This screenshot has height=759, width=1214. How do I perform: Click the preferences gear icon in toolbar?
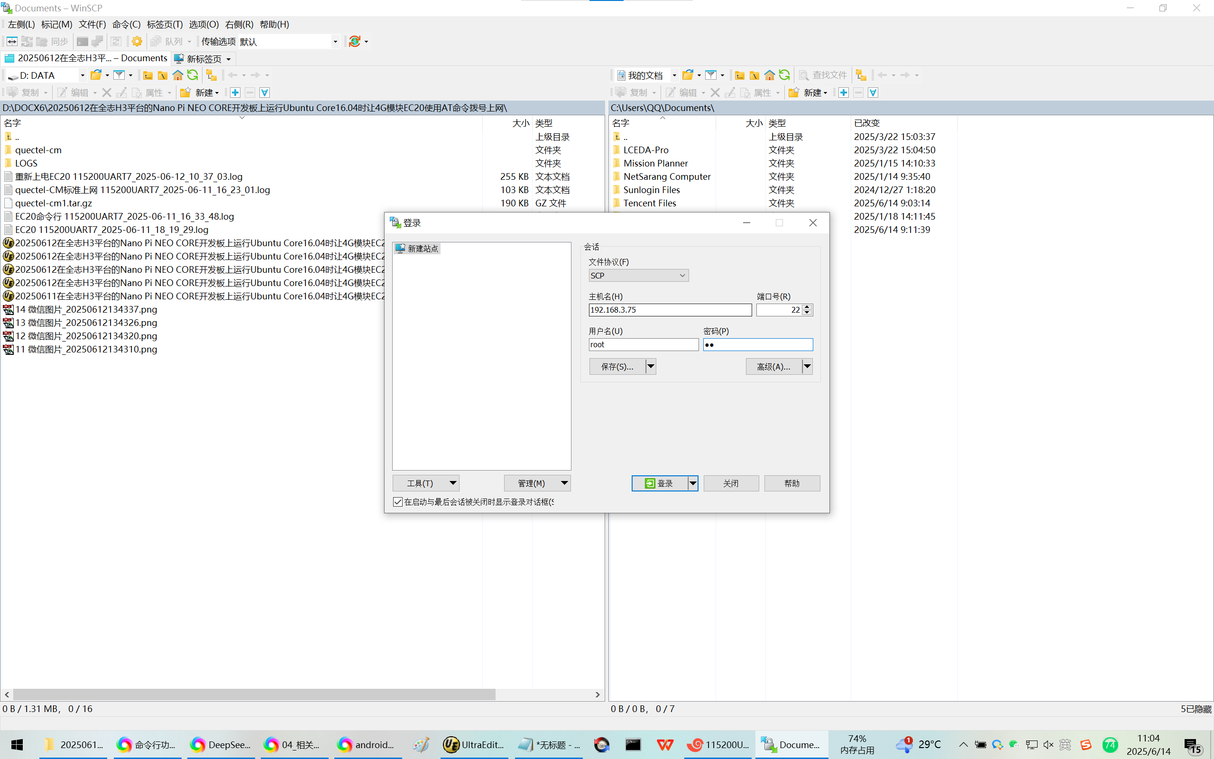[137, 41]
